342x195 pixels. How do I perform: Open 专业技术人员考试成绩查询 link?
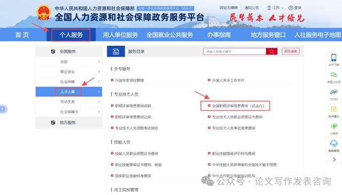tap(234, 128)
